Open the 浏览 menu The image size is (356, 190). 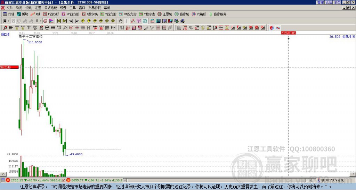point(19,8)
